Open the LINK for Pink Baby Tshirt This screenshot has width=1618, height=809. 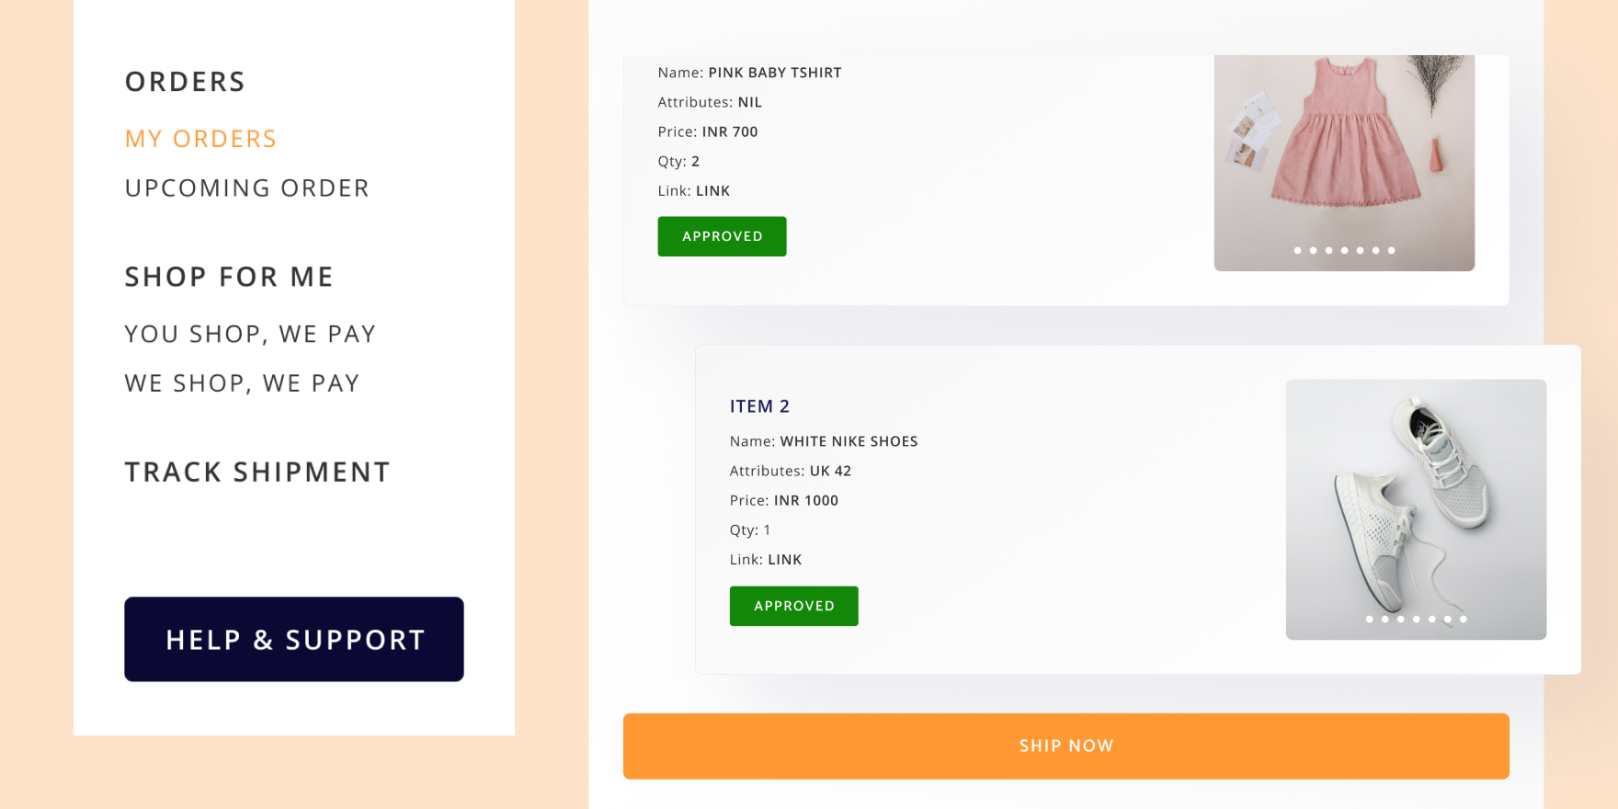click(712, 191)
